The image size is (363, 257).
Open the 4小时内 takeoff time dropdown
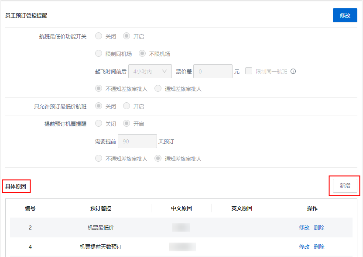pyautogui.click(x=150, y=71)
